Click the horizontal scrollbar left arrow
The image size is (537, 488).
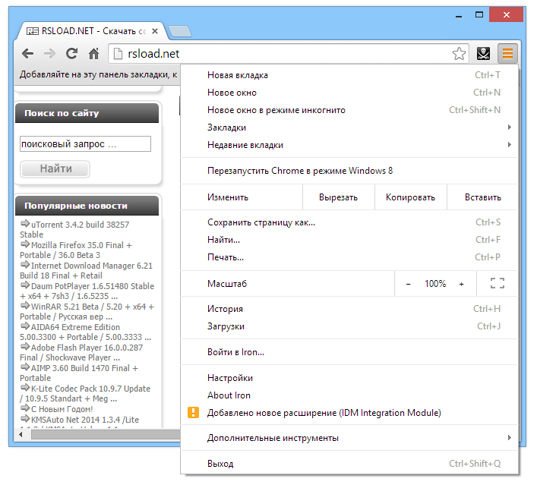coord(21,435)
